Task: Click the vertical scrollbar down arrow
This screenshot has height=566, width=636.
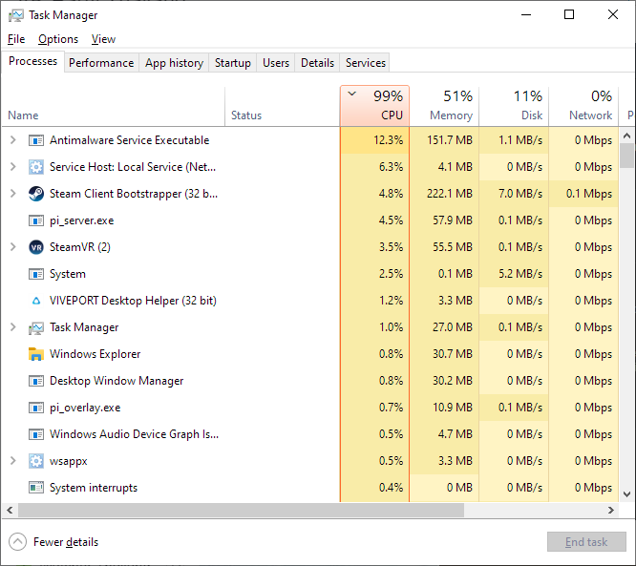Action: [627, 494]
